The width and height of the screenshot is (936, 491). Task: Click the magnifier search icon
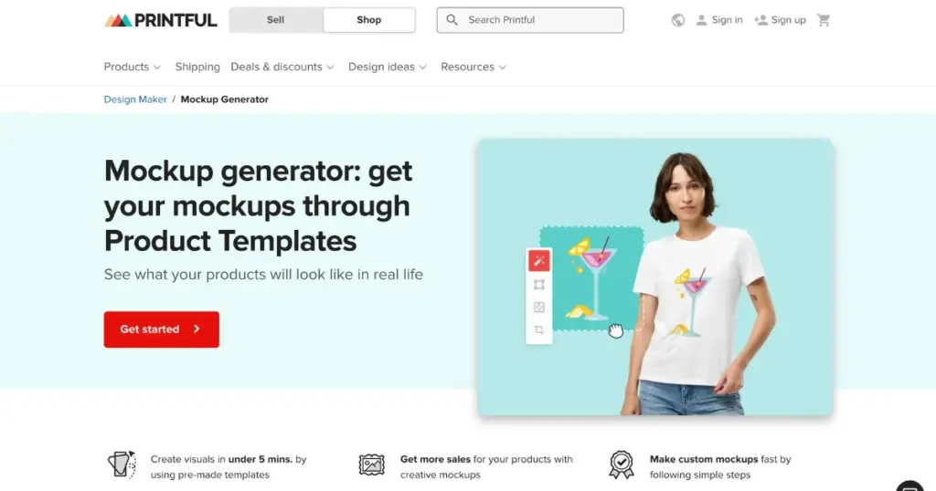tap(452, 20)
